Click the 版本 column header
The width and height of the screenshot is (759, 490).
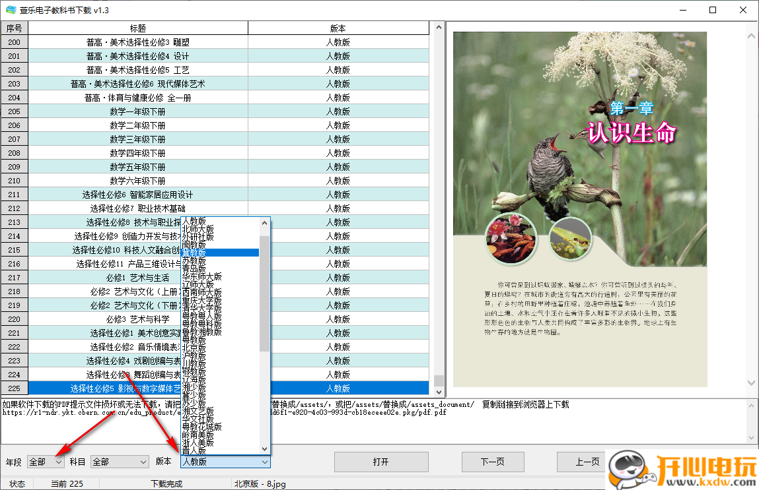(338, 28)
